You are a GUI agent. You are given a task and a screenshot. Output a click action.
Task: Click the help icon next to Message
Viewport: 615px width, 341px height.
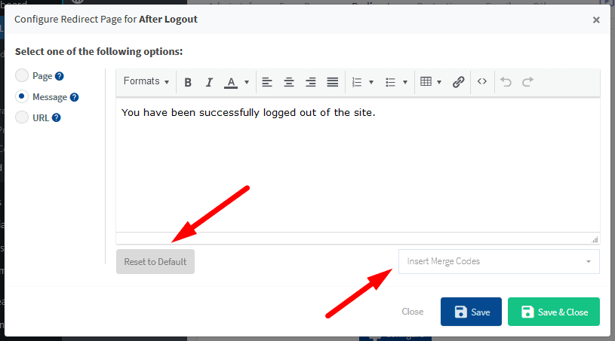pos(75,97)
